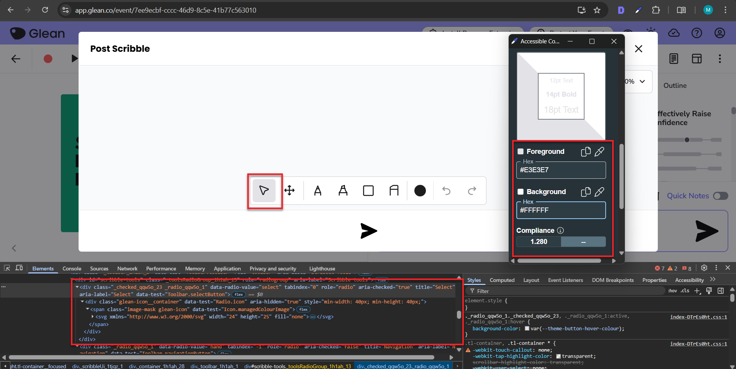
Task: Open the black circle colour picker
Action: pos(420,191)
